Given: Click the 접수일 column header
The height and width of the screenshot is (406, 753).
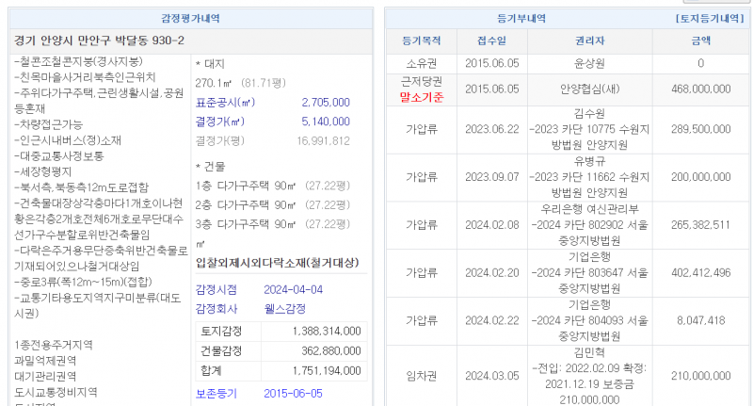Looking at the screenshot, I should tap(490, 41).
